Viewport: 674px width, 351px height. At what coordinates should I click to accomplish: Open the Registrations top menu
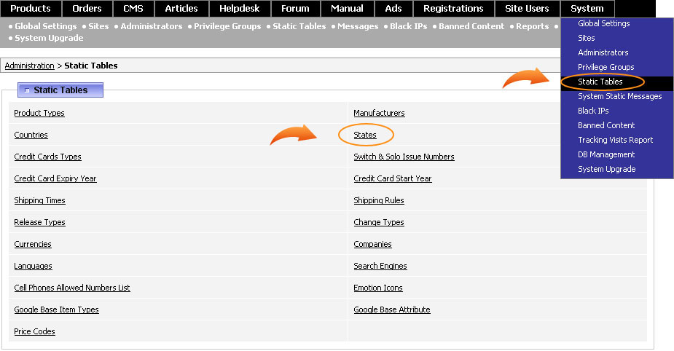[x=453, y=9]
